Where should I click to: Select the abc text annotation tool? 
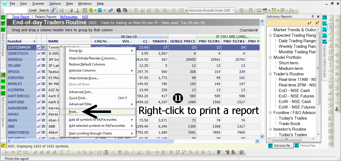(x=337, y=20)
